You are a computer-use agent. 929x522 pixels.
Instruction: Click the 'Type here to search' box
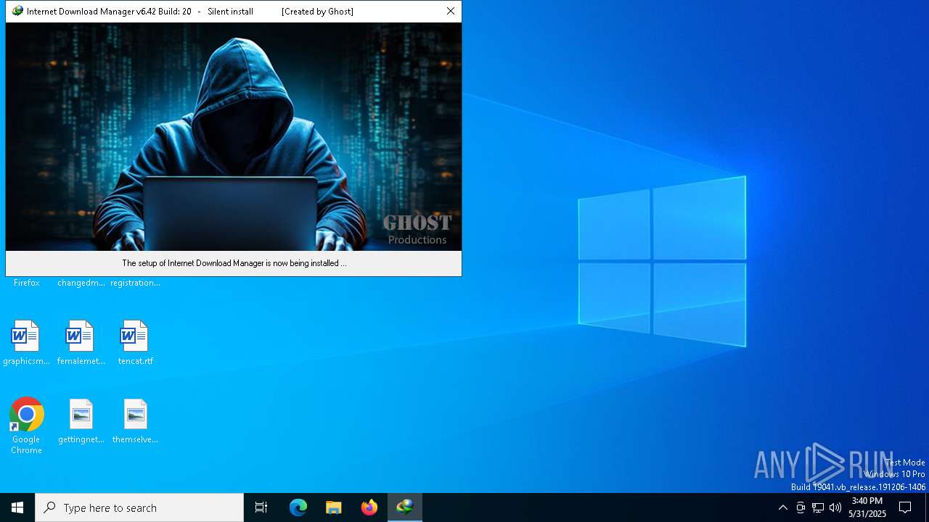[x=139, y=507]
